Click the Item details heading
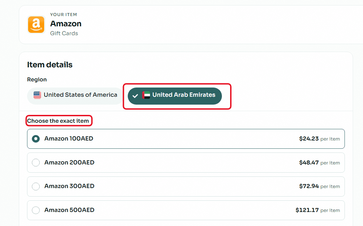Screen dimensions: 363x226 (x=50, y=65)
